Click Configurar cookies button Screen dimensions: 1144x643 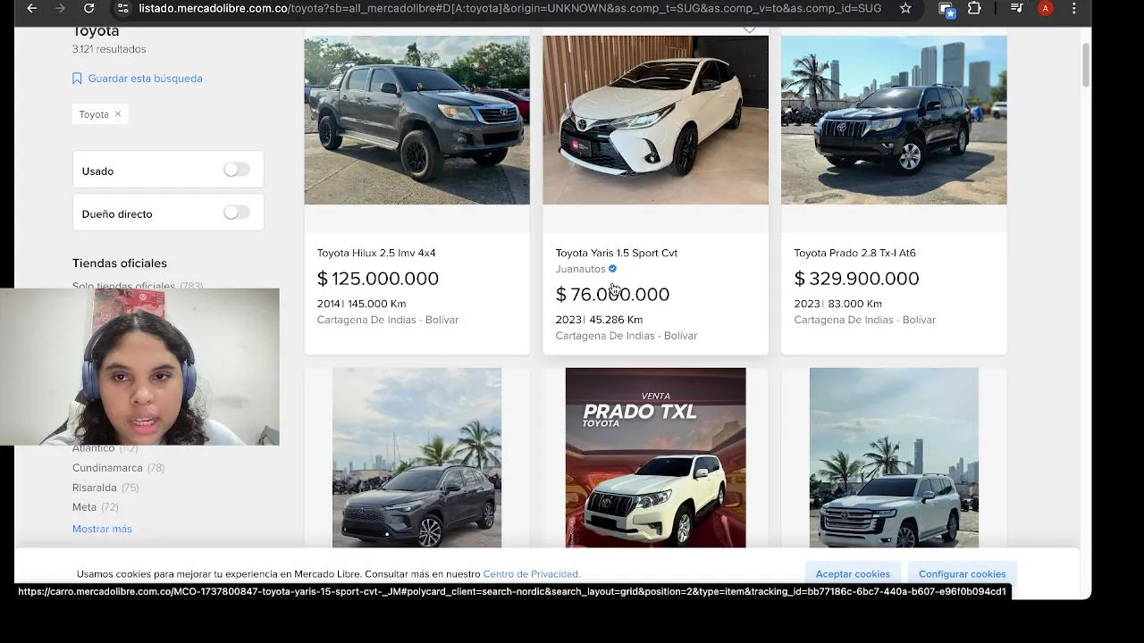(x=962, y=573)
